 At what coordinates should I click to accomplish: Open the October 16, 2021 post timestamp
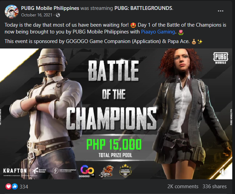[x=37, y=15]
